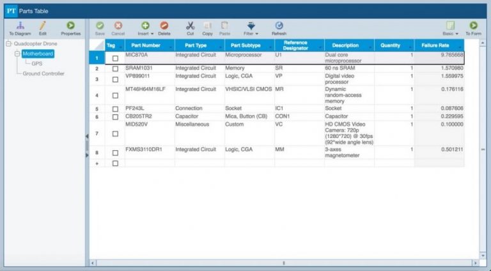This screenshot has height=271, width=491.
Task: Open the Part Subtype column dropdown
Action: click(x=270, y=47)
